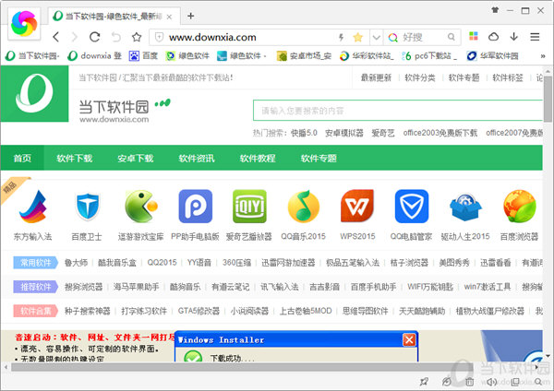Click the colorful browser logo avatar

24,24
